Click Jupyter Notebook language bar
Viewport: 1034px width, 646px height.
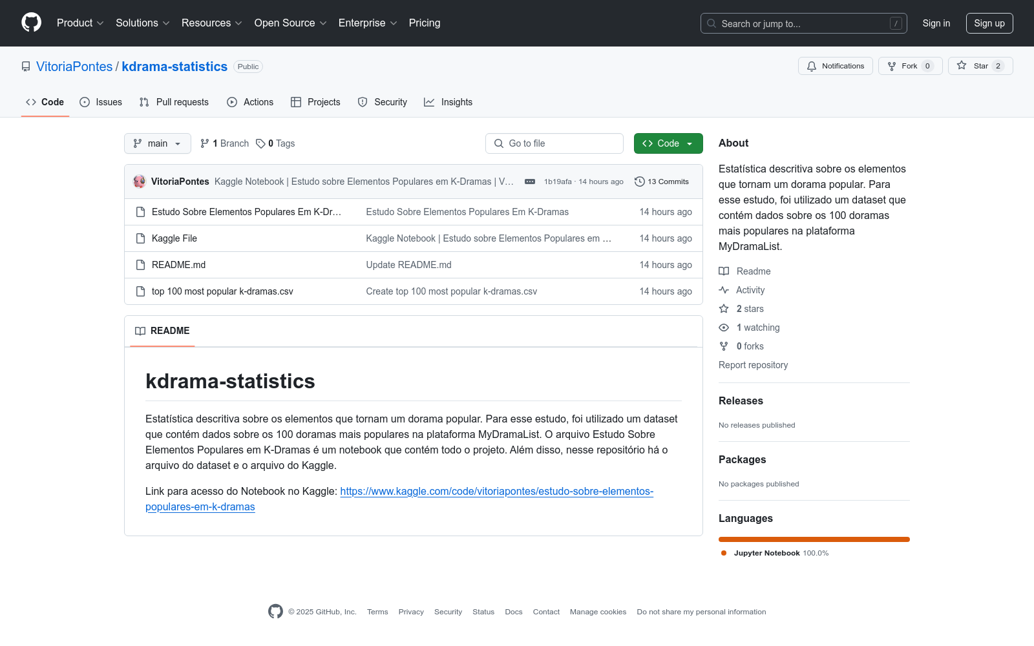[814, 539]
